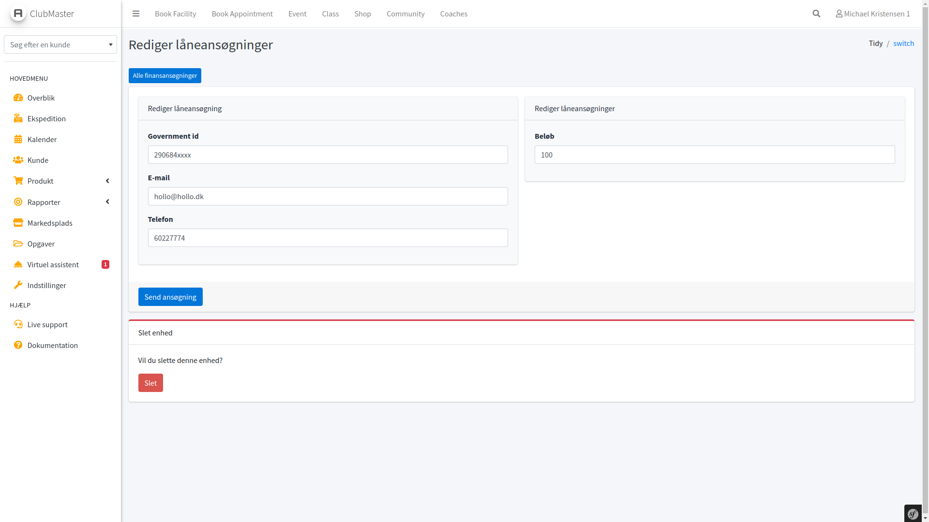
Task: Click the Symfony debug toolbar icon
Action: [x=913, y=514]
